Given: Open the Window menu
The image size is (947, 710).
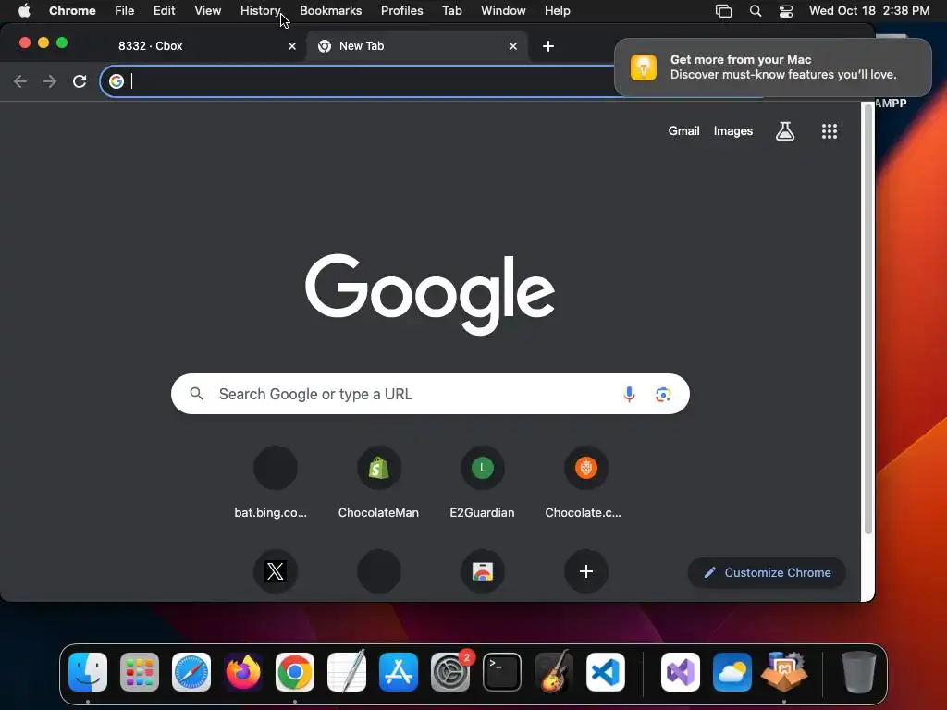Looking at the screenshot, I should (503, 11).
